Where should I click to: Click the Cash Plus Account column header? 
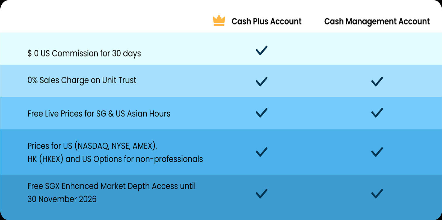266,21
